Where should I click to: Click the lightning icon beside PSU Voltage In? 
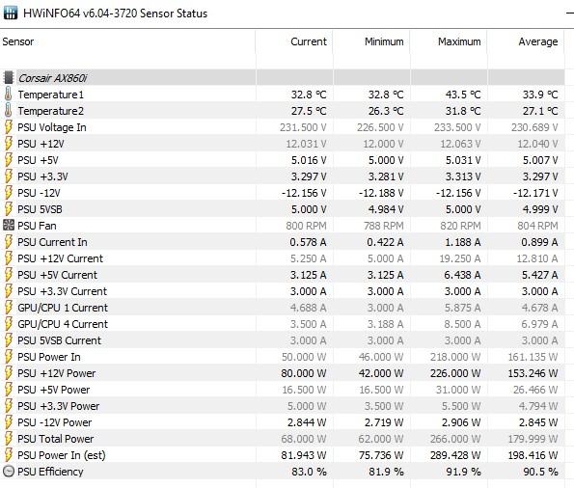click(9, 127)
